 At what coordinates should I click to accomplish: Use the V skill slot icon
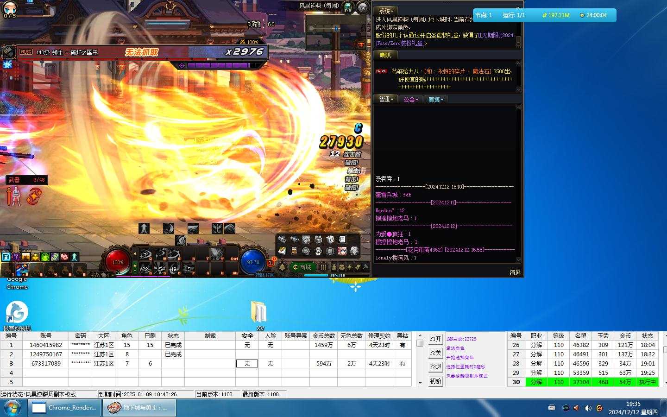pyautogui.click(x=217, y=254)
